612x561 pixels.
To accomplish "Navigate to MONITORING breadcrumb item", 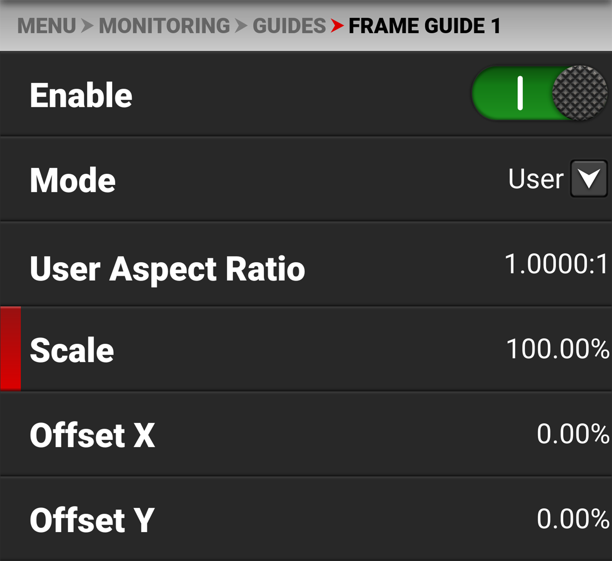I will [164, 26].
